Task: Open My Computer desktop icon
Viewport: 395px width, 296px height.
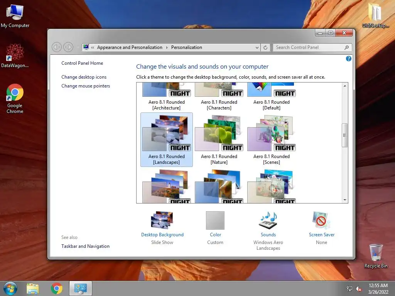Action: click(15, 15)
